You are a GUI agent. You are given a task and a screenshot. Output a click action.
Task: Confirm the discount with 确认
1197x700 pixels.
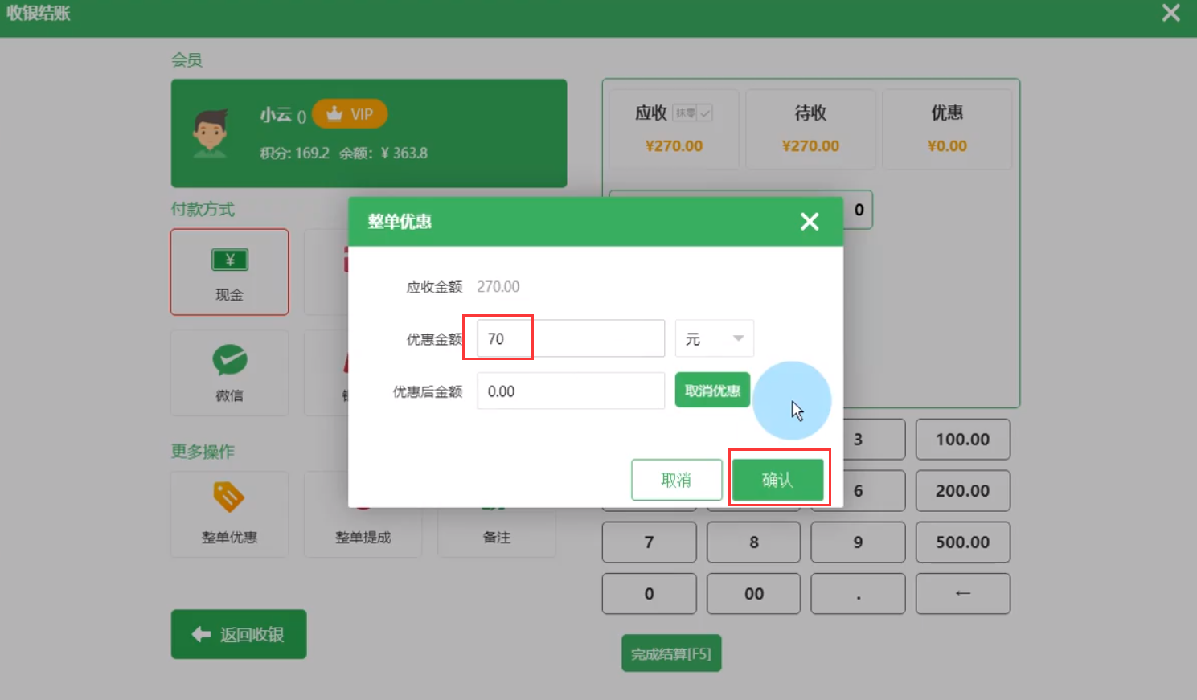click(x=777, y=480)
